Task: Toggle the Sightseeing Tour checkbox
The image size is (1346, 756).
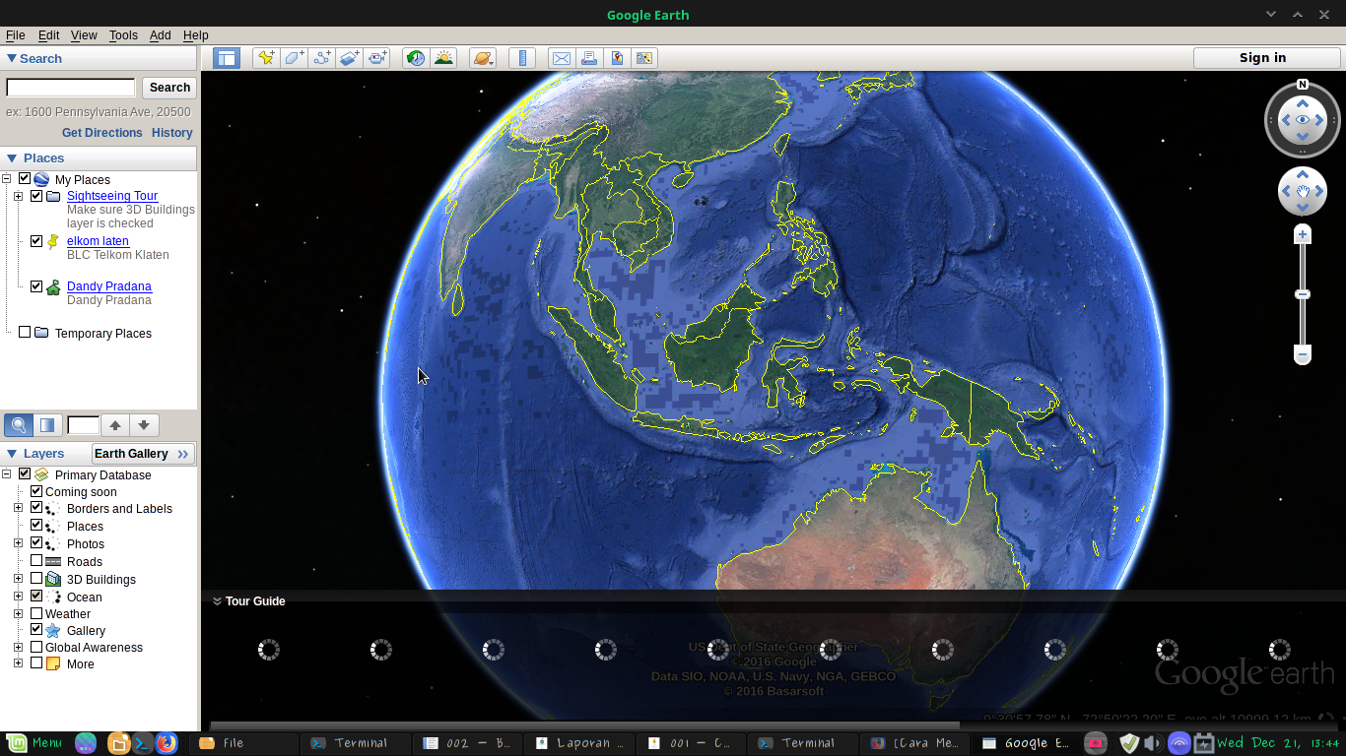Action: [36, 196]
